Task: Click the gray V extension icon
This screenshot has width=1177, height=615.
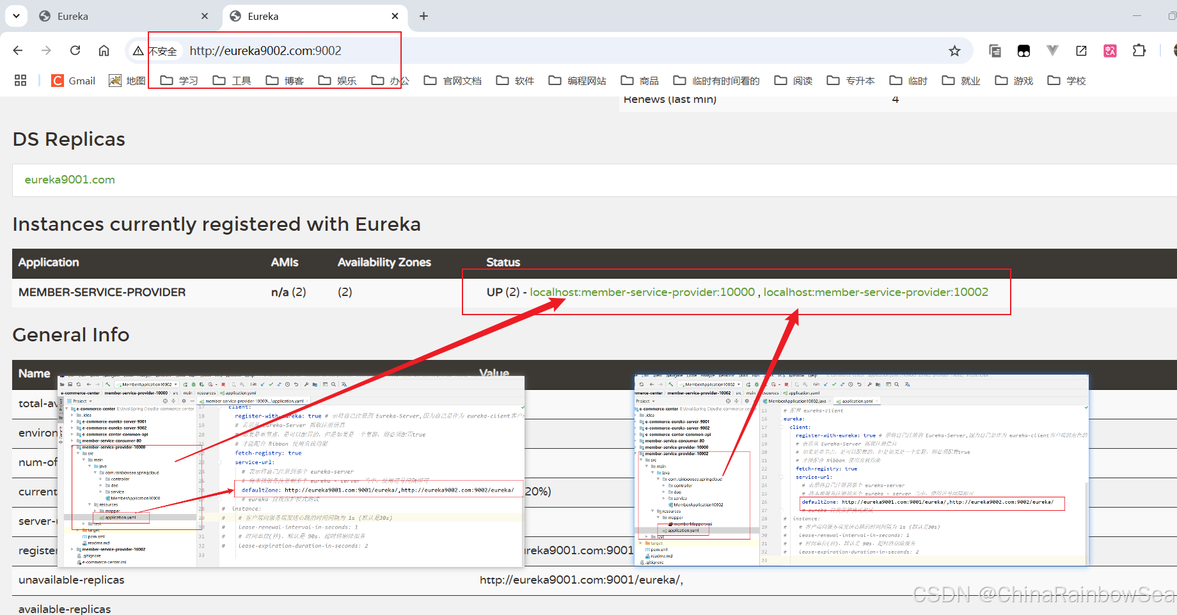Action: (x=1052, y=51)
